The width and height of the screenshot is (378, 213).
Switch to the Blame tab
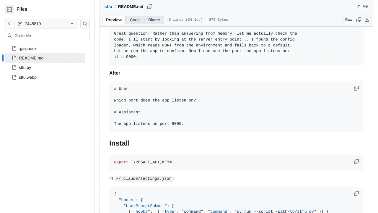pos(154,20)
